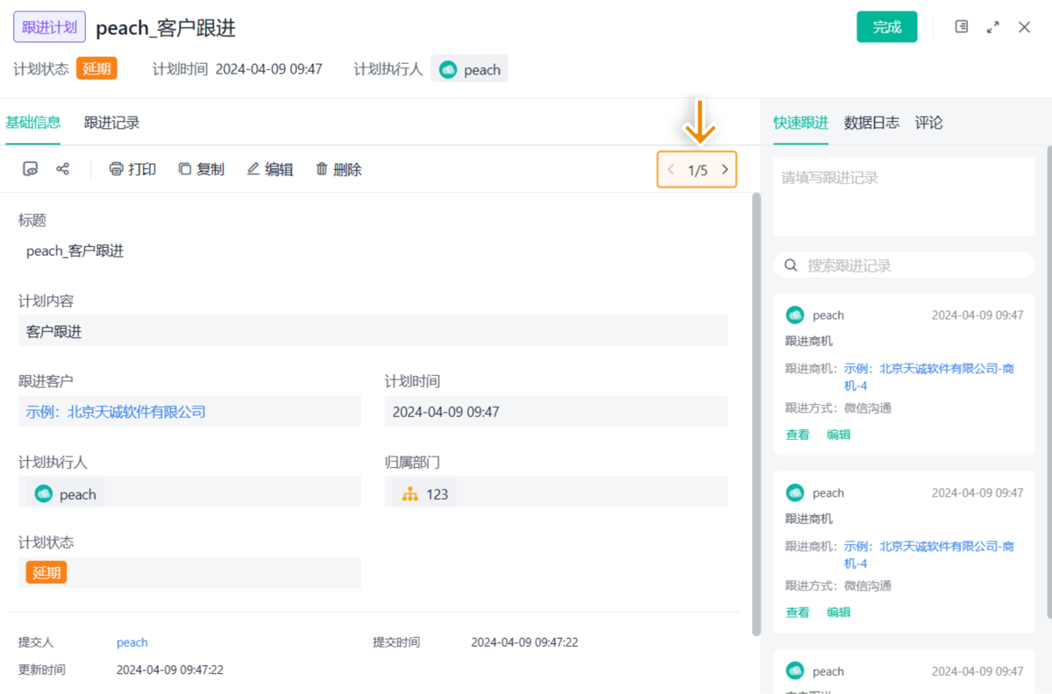This screenshot has width=1052, height=694.
Task: Click the 2024-04-09 09:47 timestamp in second record
Action: click(977, 492)
